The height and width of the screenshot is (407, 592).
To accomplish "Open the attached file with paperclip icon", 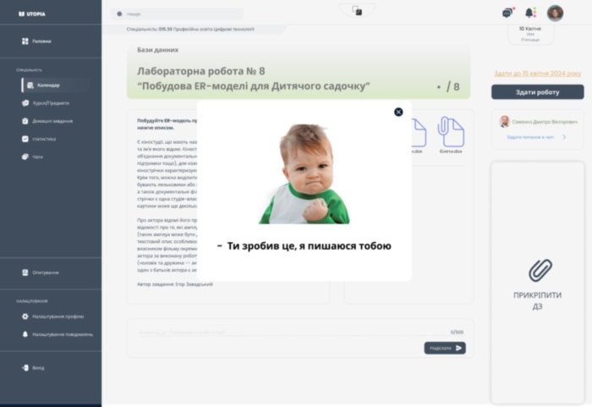I will (x=451, y=134).
